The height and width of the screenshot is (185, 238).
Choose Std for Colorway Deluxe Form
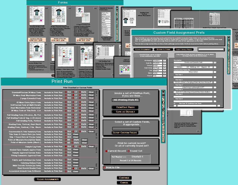[x=66, y=163]
